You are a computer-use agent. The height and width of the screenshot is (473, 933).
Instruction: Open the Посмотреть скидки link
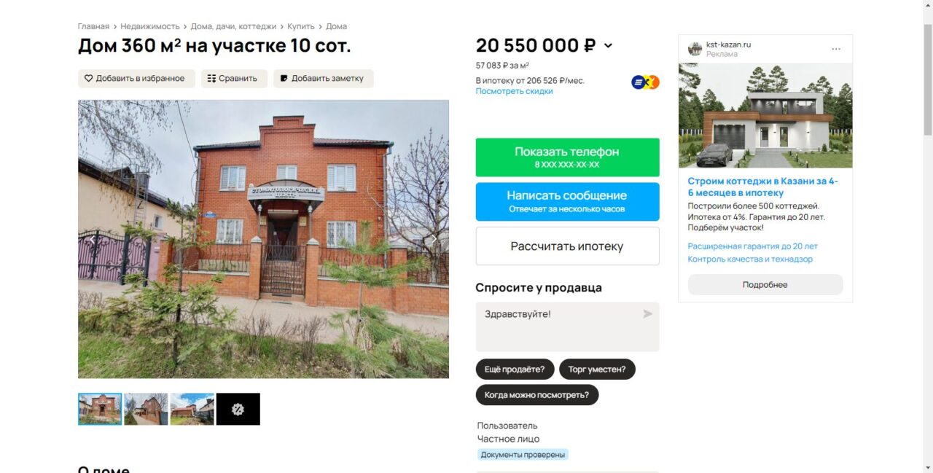click(x=515, y=91)
